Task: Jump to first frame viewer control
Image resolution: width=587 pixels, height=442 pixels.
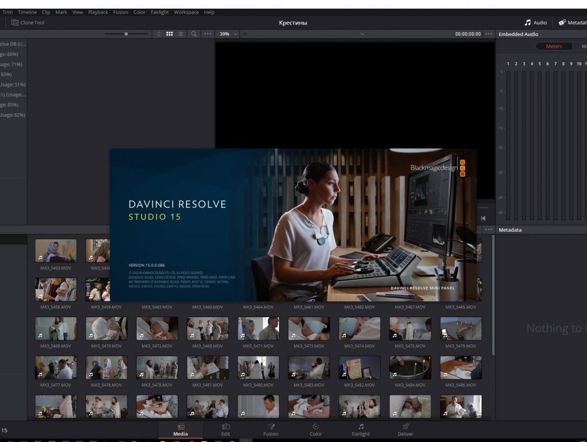Action: 483,218
